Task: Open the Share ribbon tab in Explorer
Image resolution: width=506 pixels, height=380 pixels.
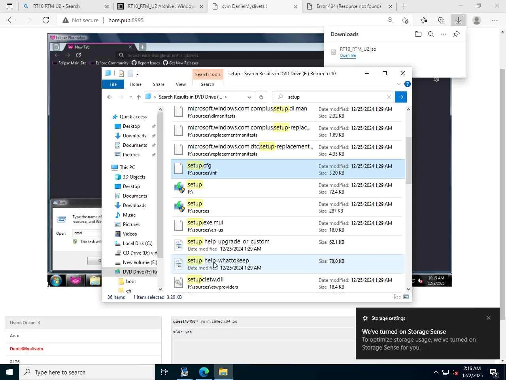Action: (159, 84)
